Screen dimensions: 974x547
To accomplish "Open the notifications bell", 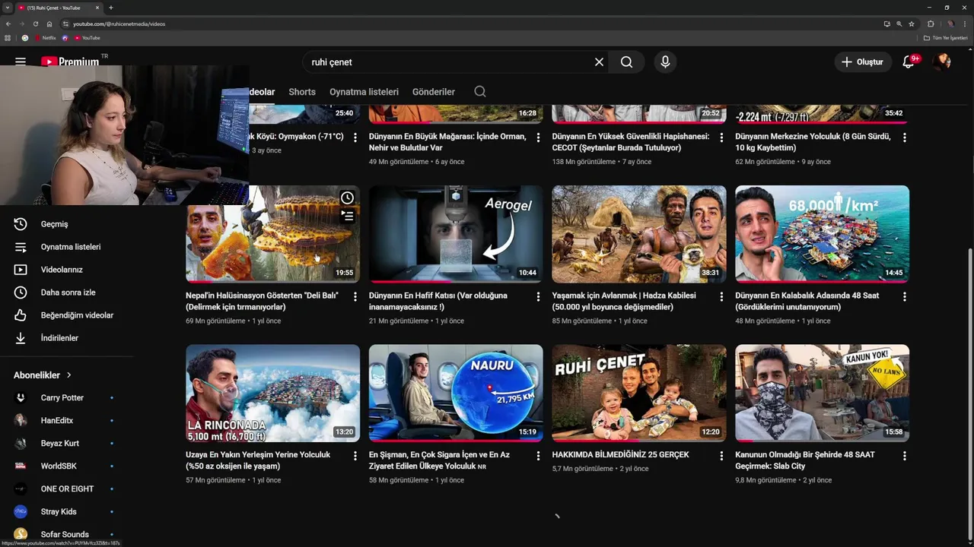I will tap(909, 62).
